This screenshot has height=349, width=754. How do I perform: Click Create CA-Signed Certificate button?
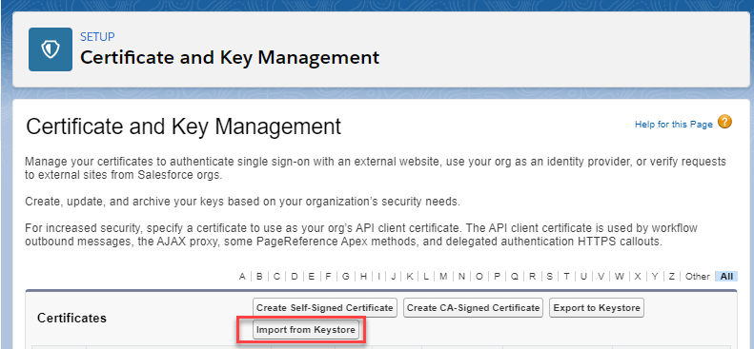tap(473, 308)
